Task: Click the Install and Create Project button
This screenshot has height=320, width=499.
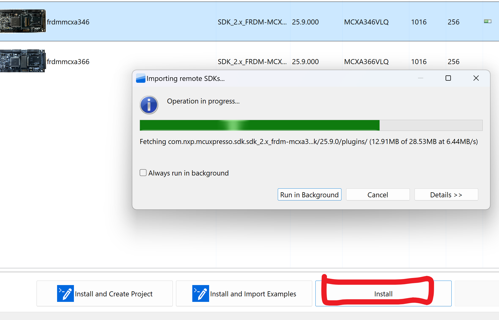Action: [x=105, y=293]
